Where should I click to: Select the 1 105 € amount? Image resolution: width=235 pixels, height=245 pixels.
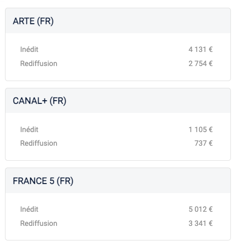tap(201, 129)
